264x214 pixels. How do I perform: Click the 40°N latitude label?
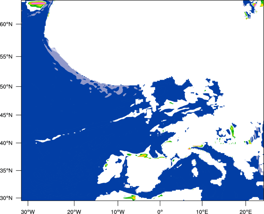pos(6,143)
